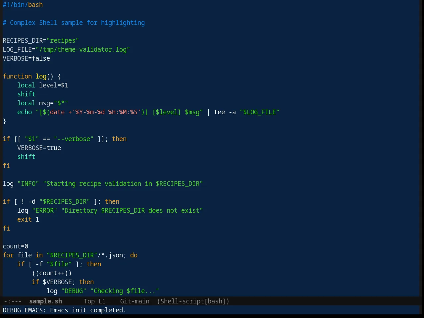Click the RECIPES_DIR="recipes" assignment line

pyautogui.click(x=41, y=40)
